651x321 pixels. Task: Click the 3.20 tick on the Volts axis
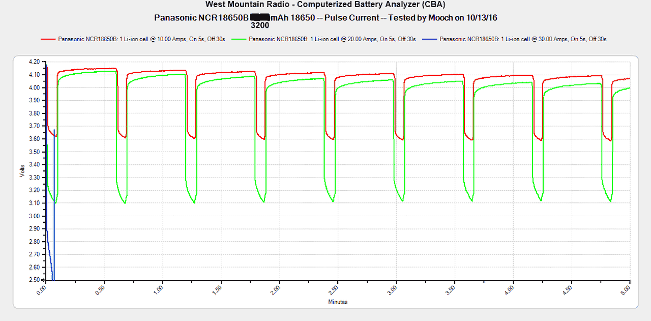34,190
